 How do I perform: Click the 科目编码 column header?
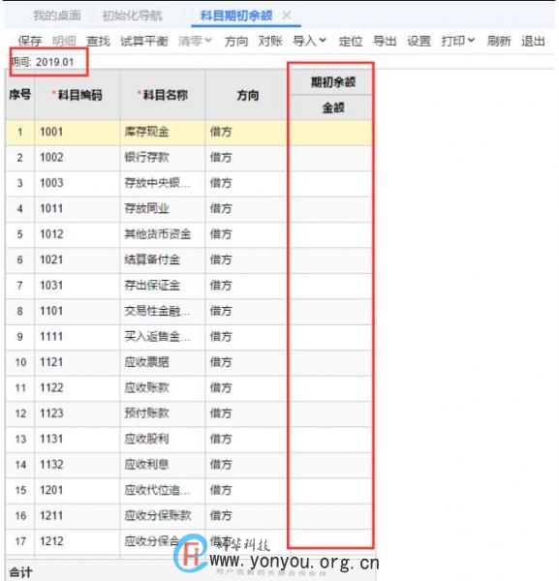pyautogui.click(x=78, y=95)
